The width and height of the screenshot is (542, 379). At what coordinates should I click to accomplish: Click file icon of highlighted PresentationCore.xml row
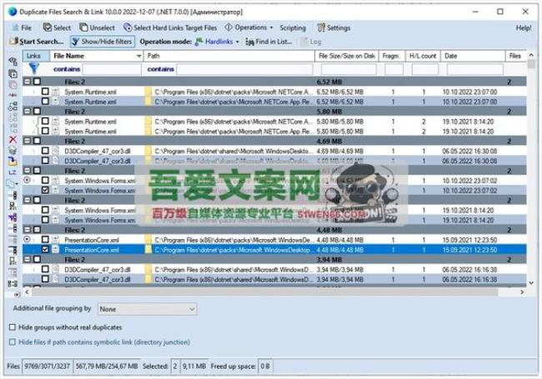(x=56, y=249)
